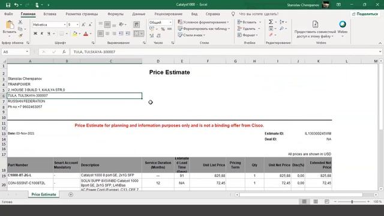Click the AutoSum sigma icon

(271, 22)
